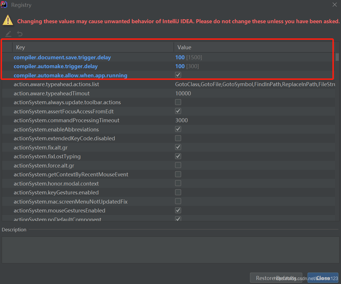
Task: Toggle actionSystem.assertFocusAccessFromEdt checkbox
Action: click(178, 111)
